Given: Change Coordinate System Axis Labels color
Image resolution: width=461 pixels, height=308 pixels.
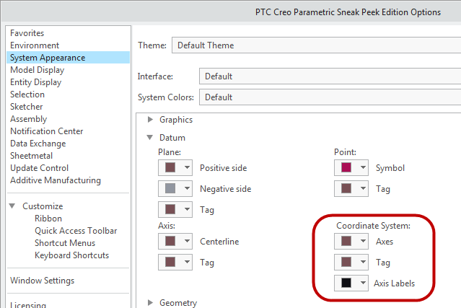Looking at the screenshot, I should [351, 283].
